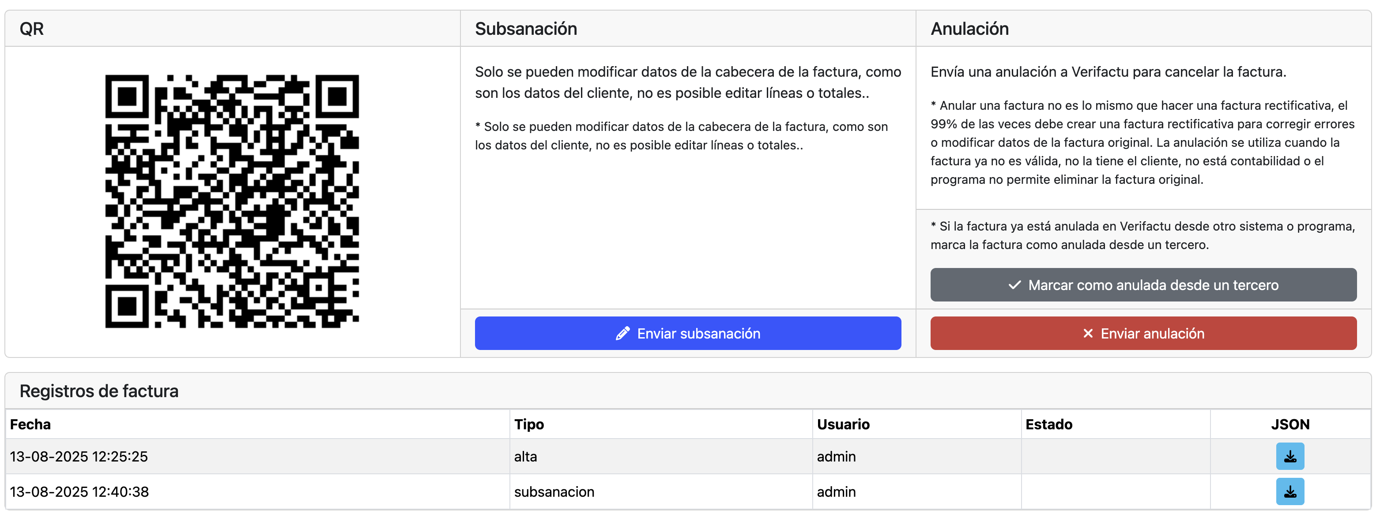Select the alta record row
Viewport: 1380px width, 521px height.
point(268,456)
